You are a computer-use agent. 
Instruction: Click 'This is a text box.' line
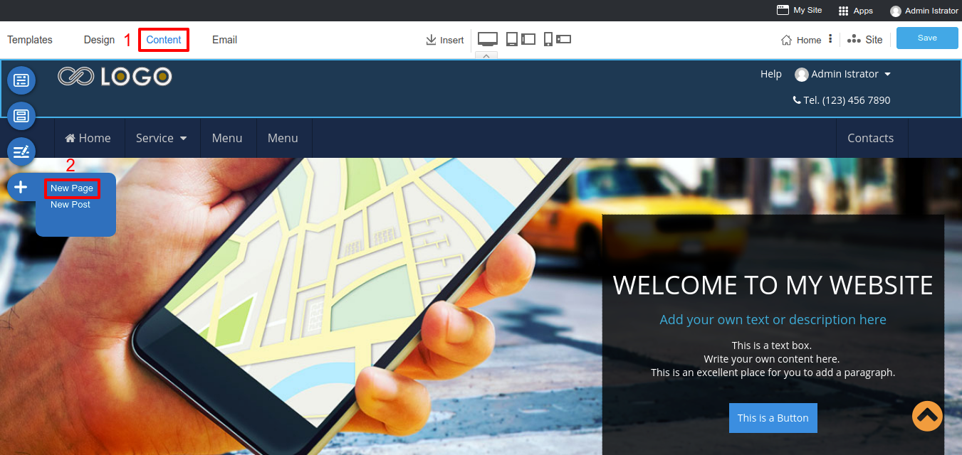(x=772, y=346)
